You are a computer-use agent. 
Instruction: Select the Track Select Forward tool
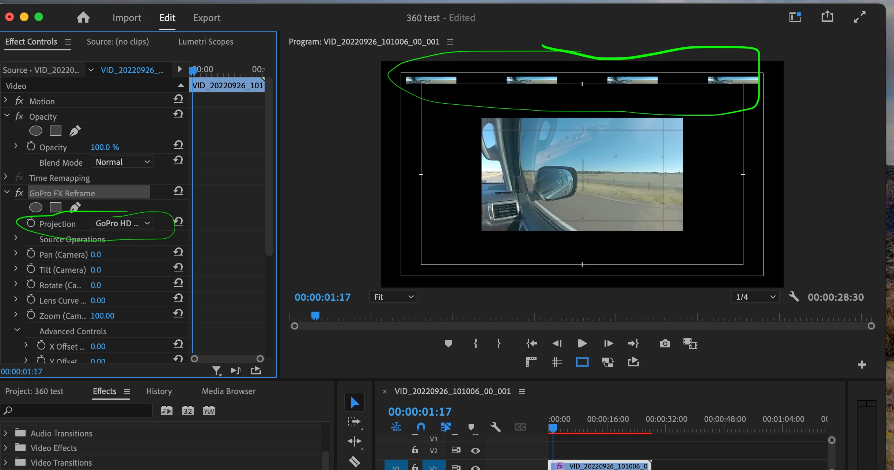354,422
